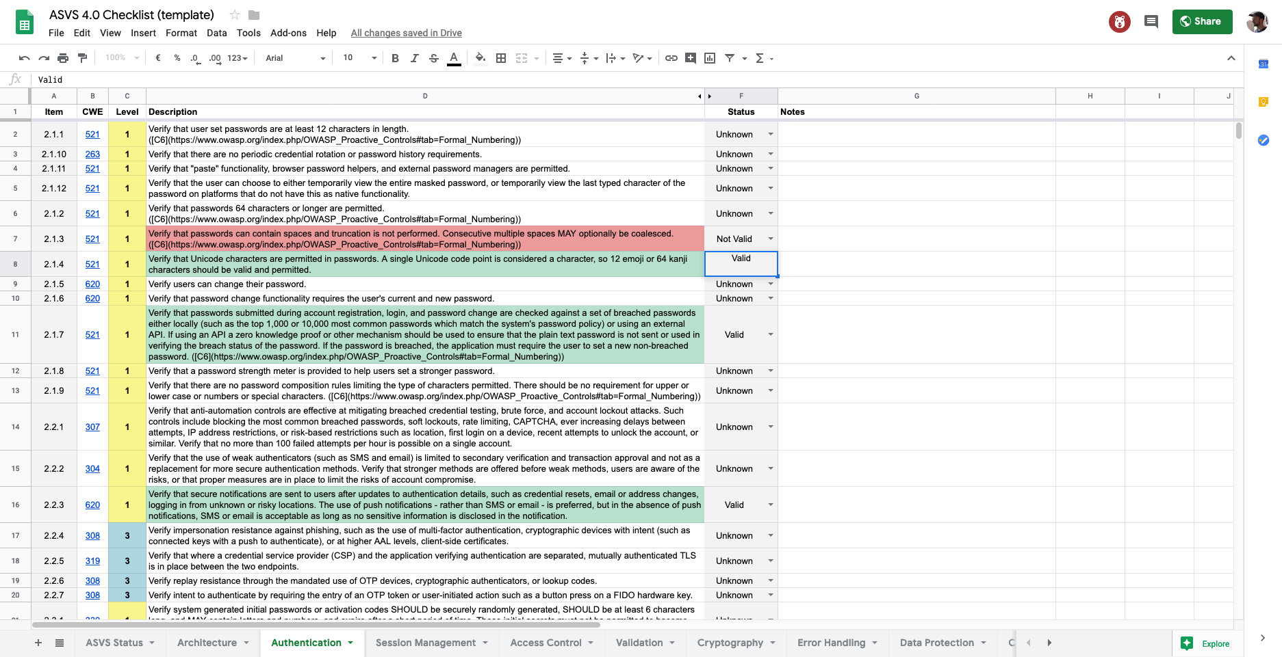Hide the menus with the collapse arrow
Screen dimensions: 1282x657
pyautogui.click(x=1231, y=58)
